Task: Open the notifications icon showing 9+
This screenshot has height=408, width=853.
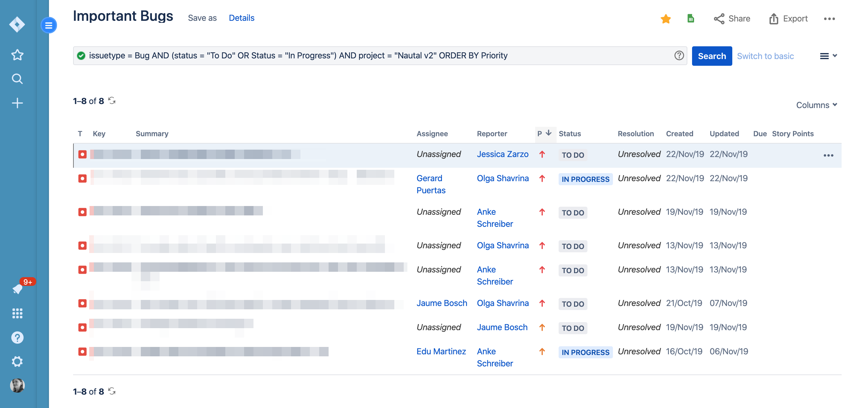Action: (x=17, y=289)
